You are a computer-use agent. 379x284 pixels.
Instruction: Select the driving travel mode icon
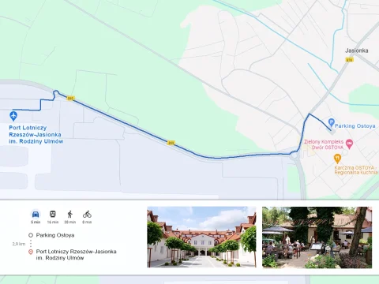36,215
